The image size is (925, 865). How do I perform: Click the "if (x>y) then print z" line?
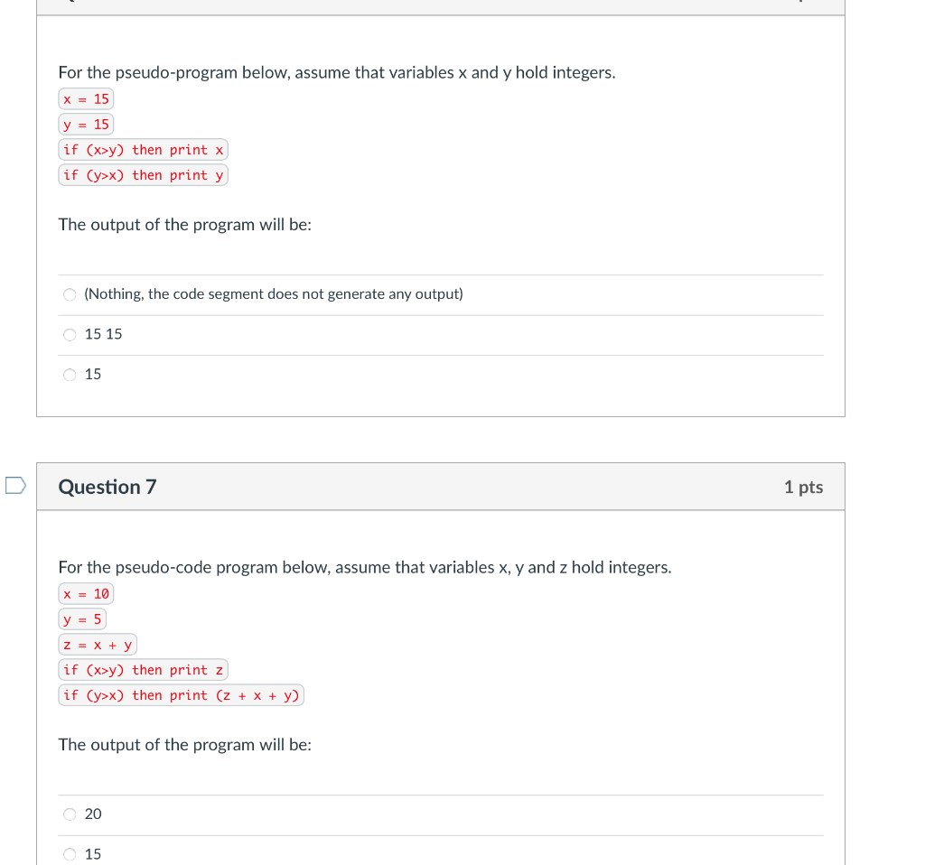(x=143, y=669)
